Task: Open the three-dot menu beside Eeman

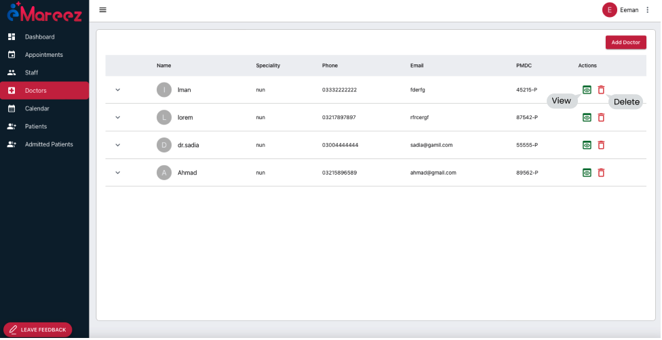Action: click(x=647, y=9)
